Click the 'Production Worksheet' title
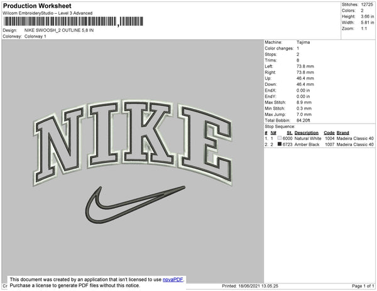 point(37,6)
